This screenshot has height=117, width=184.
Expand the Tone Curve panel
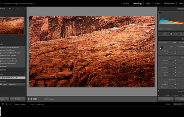(x=180, y=91)
